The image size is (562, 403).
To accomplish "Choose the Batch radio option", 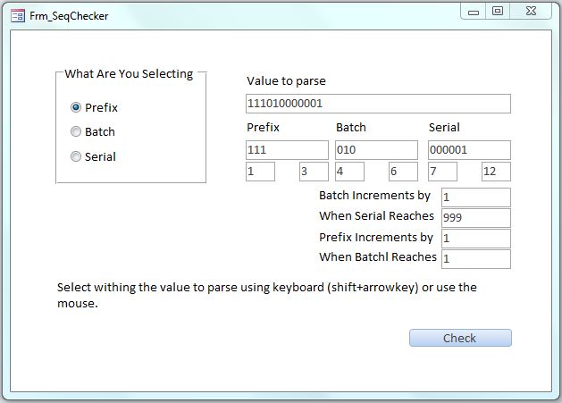I will (x=76, y=131).
